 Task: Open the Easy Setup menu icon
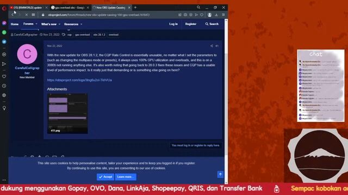[x=223, y=15]
